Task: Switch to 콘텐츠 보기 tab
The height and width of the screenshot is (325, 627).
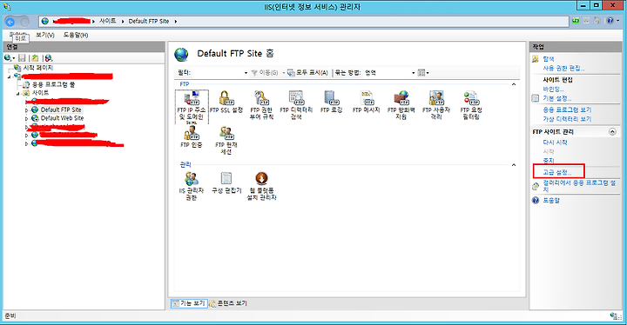Action: 228,303
